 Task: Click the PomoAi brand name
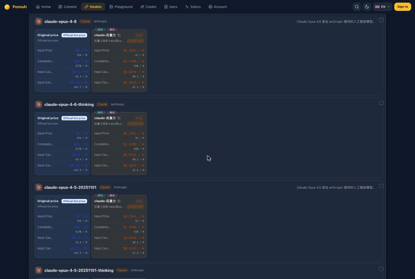(x=20, y=7)
